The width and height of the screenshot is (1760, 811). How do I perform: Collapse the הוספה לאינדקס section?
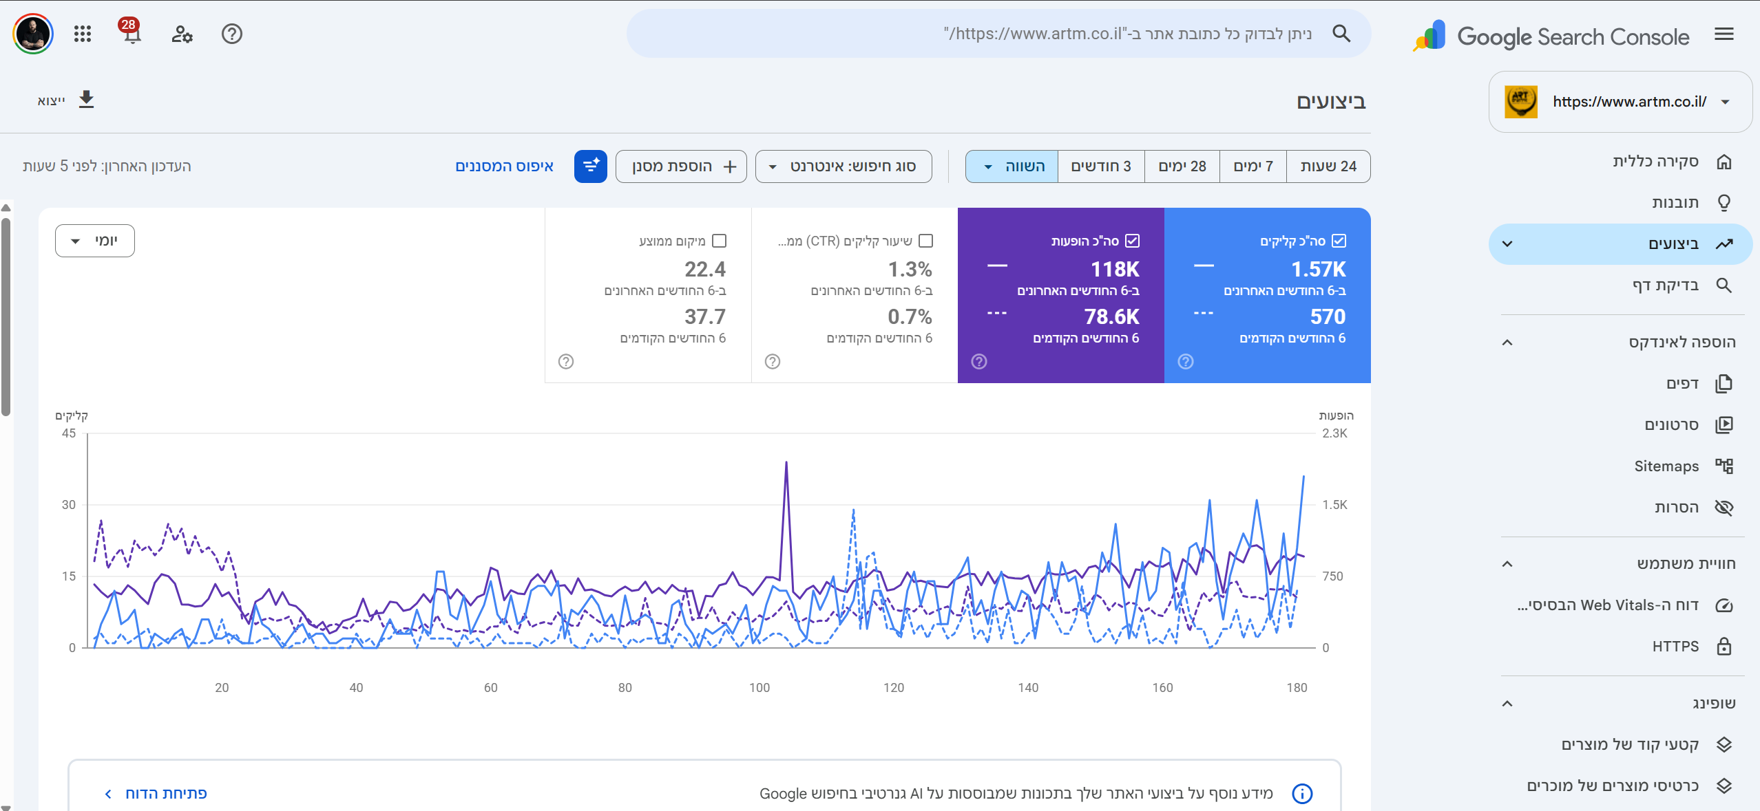coord(1507,343)
